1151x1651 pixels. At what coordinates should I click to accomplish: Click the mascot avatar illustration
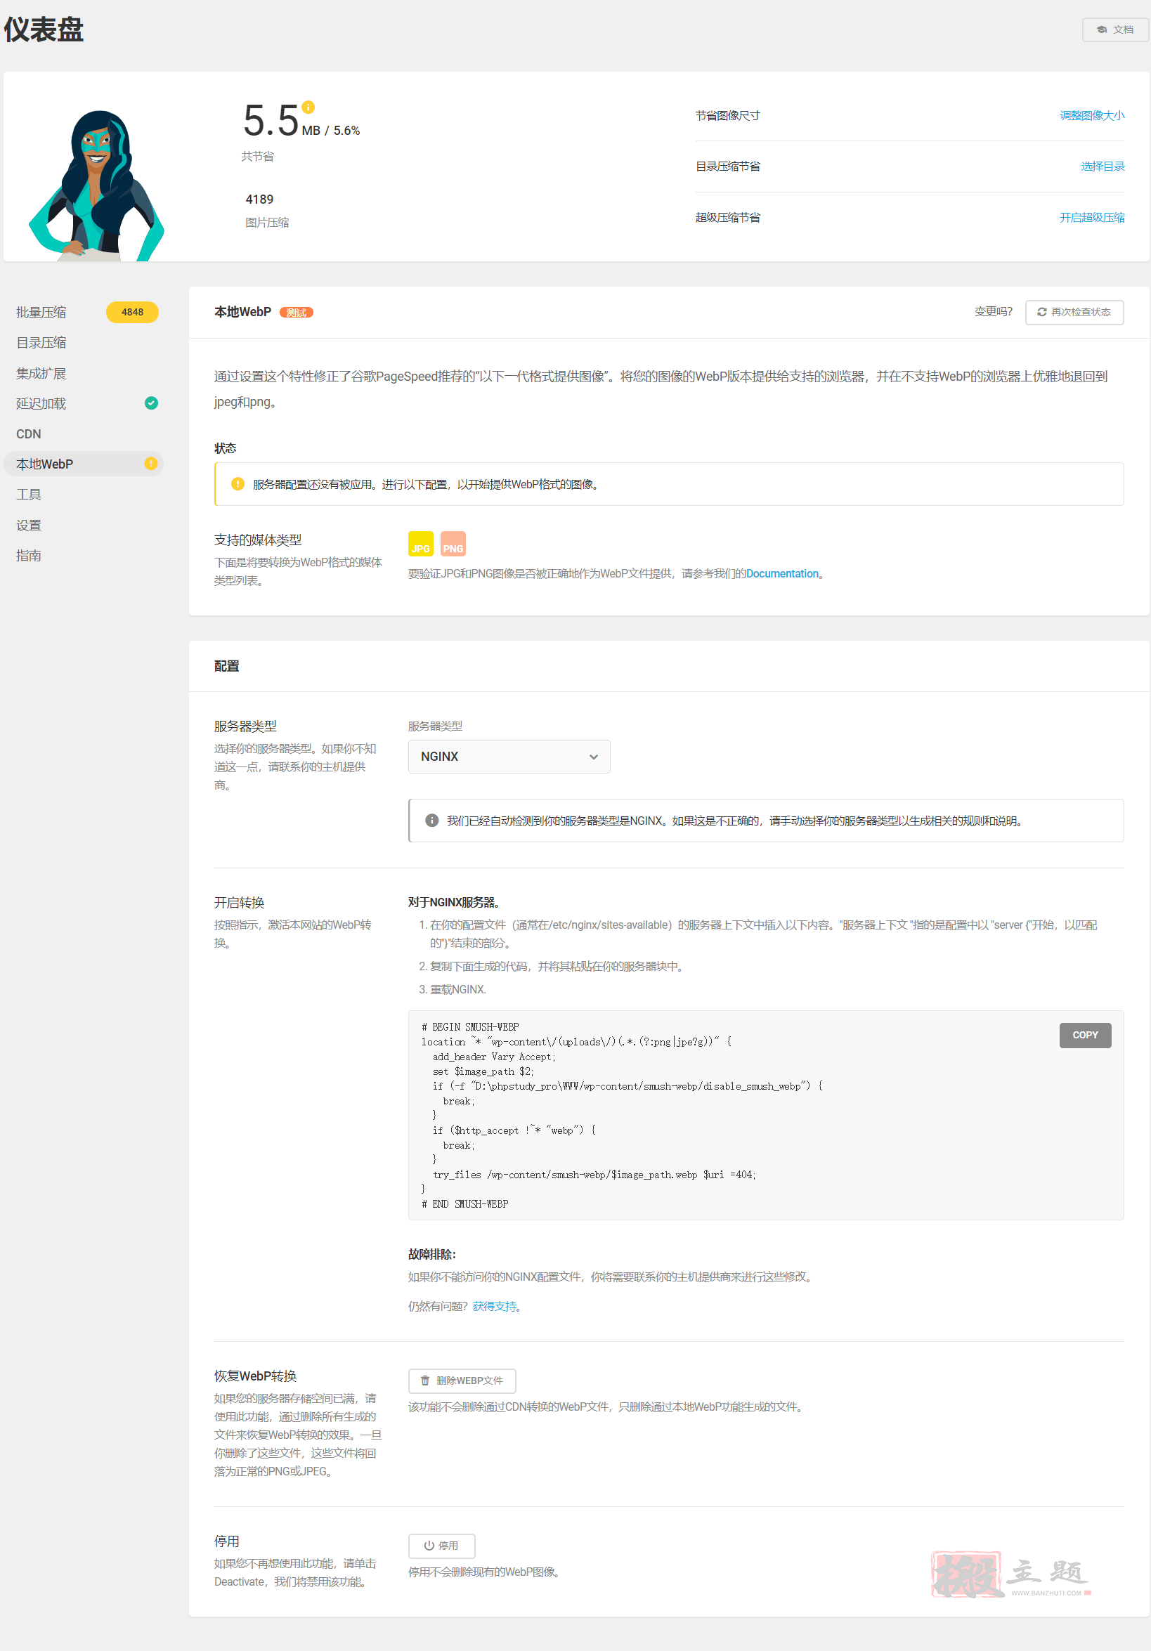(96, 185)
